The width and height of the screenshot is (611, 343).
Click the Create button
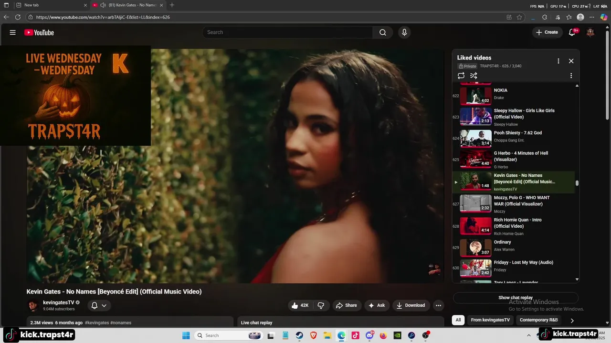pyautogui.click(x=547, y=32)
